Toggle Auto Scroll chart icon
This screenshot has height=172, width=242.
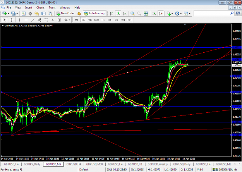coord(154,14)
